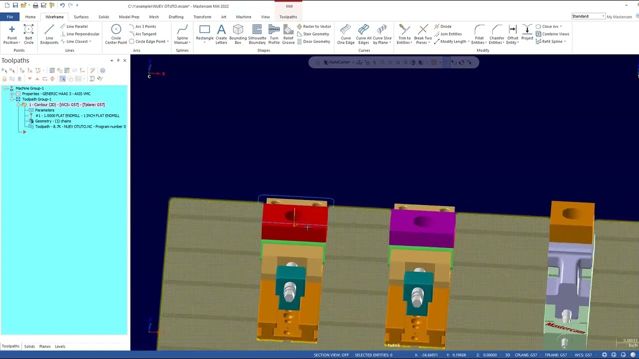The image size is (639, 359).
Task: Select Curve All Edges tool
Action: point(363,34)
